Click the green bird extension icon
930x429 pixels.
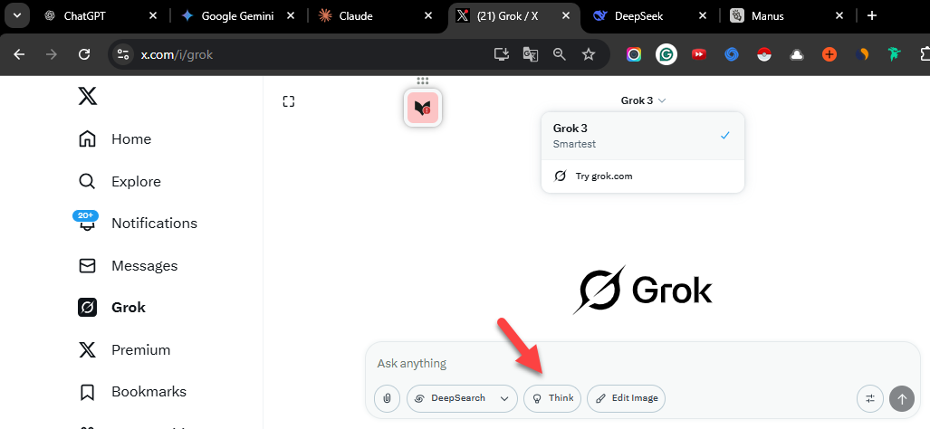[895, 54]
